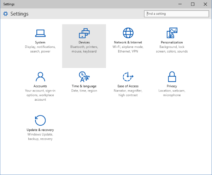Screen dimensions: 212x175
Task: Open the Accounts person icon
Action: point(40,77)
